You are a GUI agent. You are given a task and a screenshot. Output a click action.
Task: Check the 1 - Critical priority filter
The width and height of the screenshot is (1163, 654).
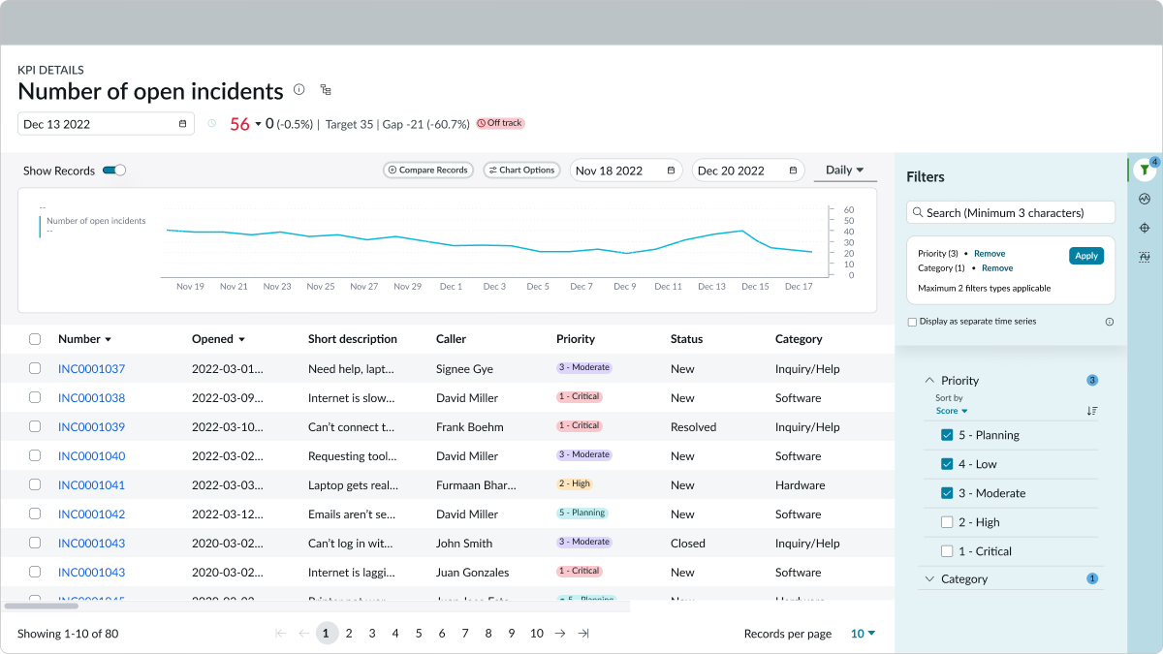(947, 551)
